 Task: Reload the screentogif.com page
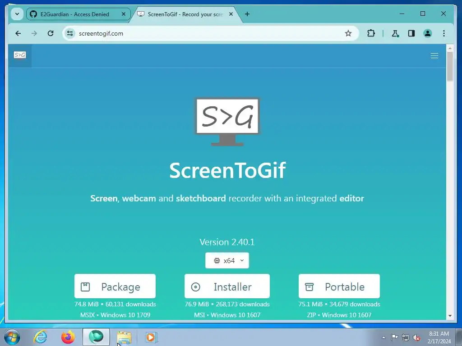point(51,33)
